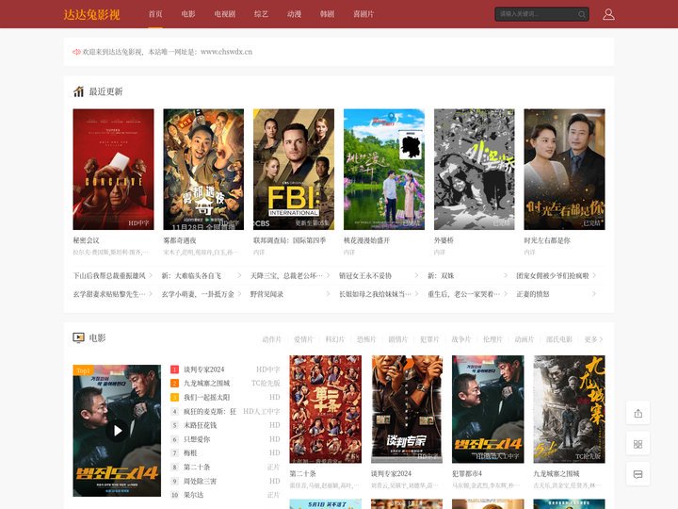Open ranked item 梅根
This screenshot has width=678, height=509.
tap(190, 453)
